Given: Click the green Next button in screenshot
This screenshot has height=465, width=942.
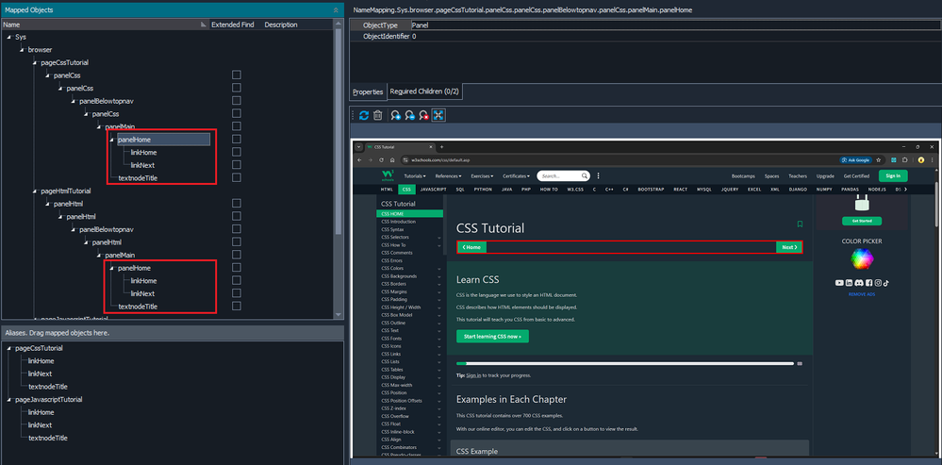Looking at the screenshot, I should pyautogui.click(x=788, y=247).
